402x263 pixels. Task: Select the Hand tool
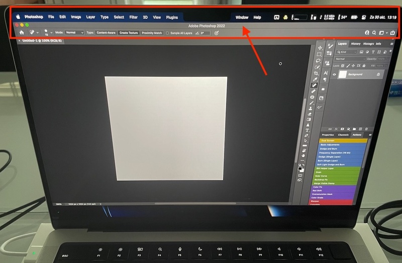304,155
